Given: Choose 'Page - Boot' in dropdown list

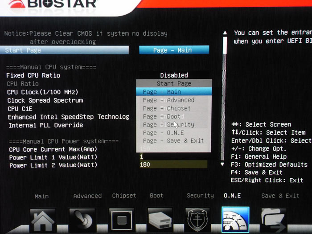Looking at the screenshot, I should tap(174, 116).
